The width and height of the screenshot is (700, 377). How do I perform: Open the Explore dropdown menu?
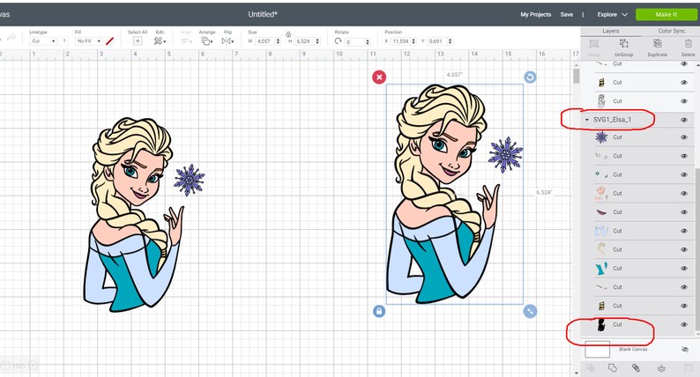(x=612, y=14)
